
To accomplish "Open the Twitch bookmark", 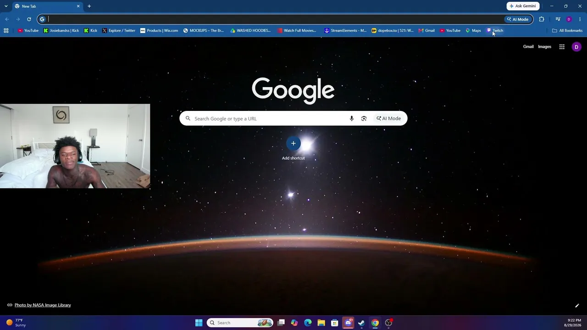I will (495, 31).
